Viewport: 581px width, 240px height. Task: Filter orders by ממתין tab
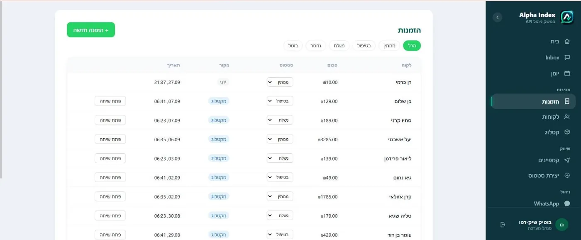coord(390,46)
